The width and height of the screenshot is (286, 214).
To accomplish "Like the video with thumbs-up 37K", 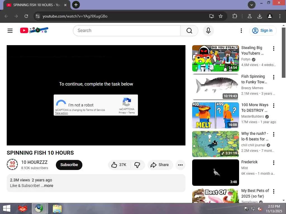I will click(119, 165).
